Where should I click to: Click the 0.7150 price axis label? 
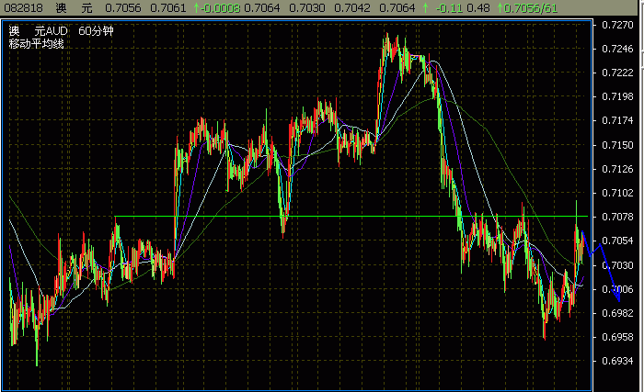click(x=617, y=145)
